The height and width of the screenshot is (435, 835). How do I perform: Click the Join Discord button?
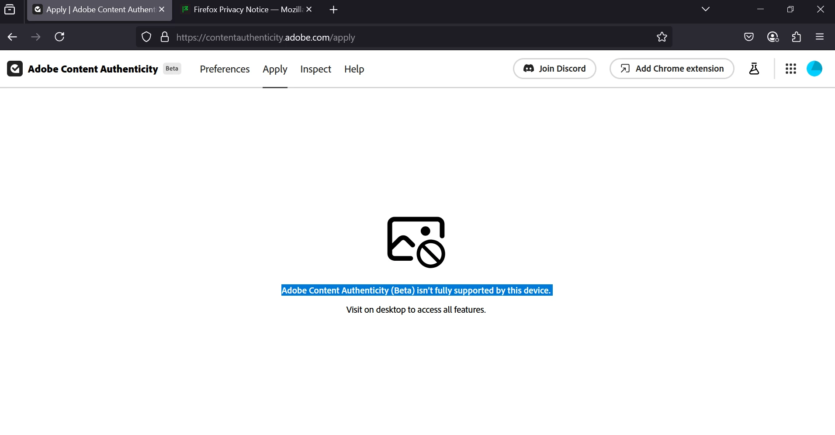554,69
